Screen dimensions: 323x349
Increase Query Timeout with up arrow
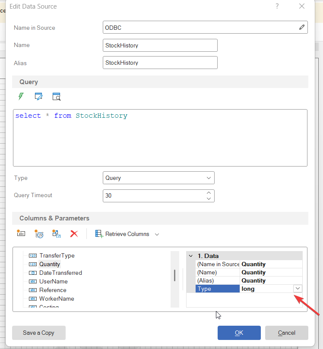(x=209, y=193)
